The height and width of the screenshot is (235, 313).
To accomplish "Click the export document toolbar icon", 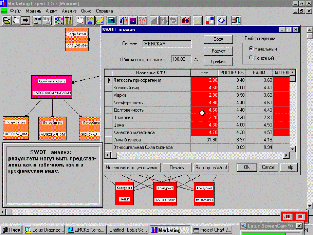I will coord(37,20).
